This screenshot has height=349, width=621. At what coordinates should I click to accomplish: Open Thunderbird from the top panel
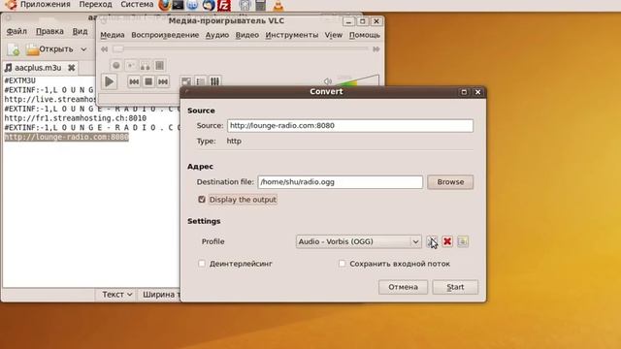(209, 5)
